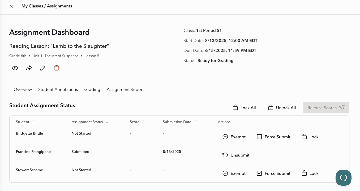Lock Stewart Sesame's assignment
The image size is (360, 191).
[x=310, y=173]
